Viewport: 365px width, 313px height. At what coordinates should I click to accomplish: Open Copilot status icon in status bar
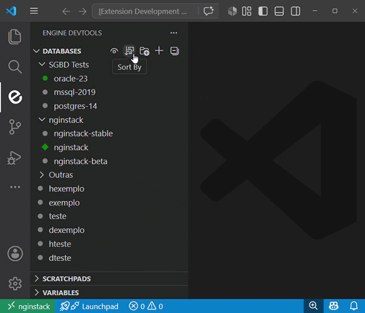click(334, 306)
